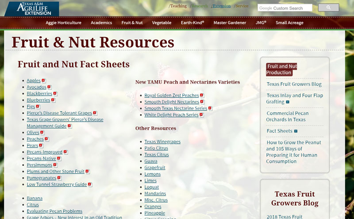This screenshot has width=354, height=219.
Task: Click the Texas A&M AgriLife Extension logo
Action: 32,9
